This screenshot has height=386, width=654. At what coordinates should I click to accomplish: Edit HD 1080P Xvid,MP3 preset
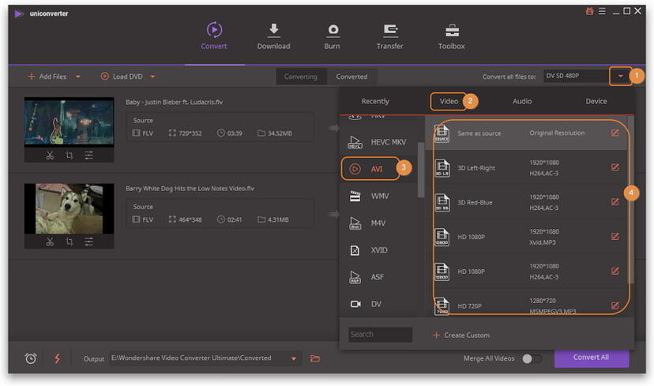click(x=615, y=236)
